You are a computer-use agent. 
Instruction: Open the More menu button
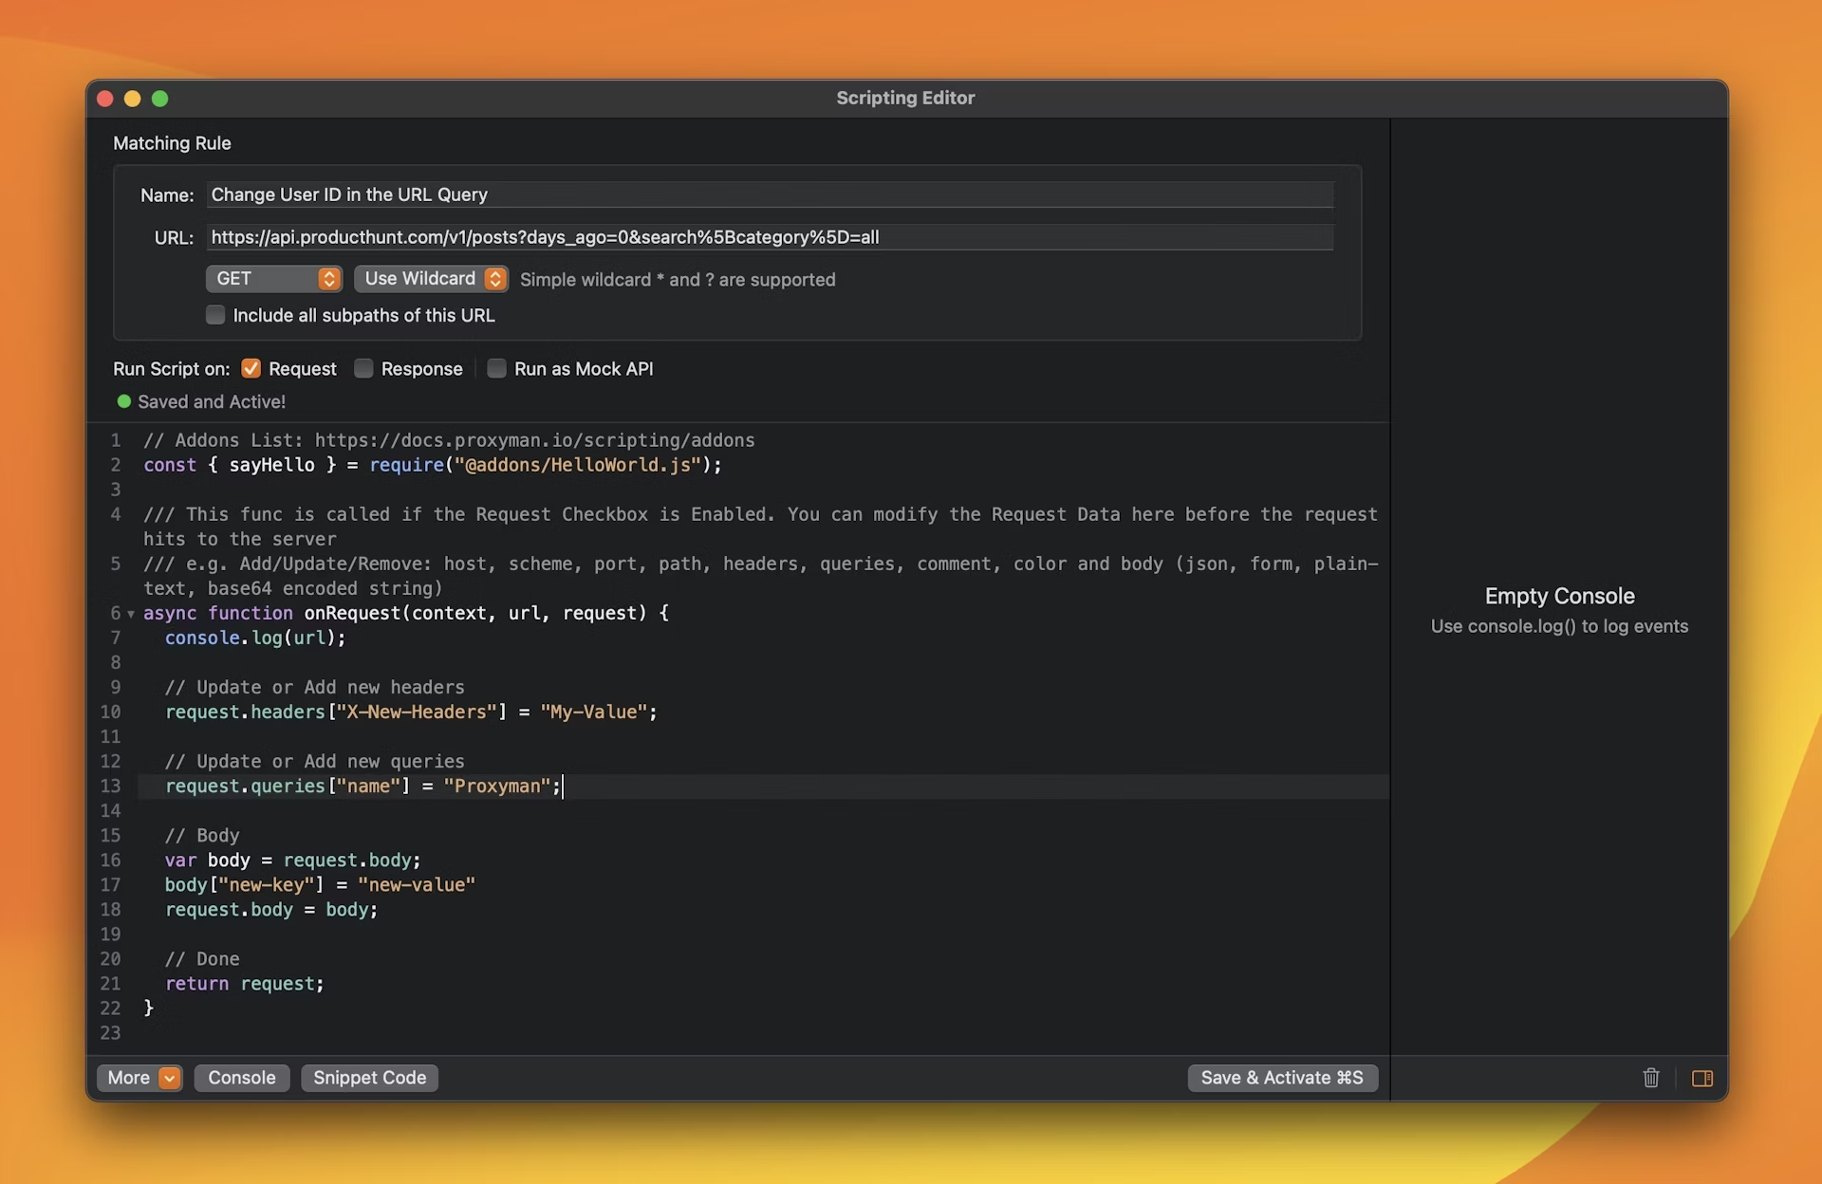[x=130, y=1078]
